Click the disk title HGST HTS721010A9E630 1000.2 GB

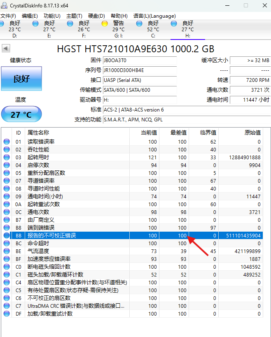coord(135,49)
